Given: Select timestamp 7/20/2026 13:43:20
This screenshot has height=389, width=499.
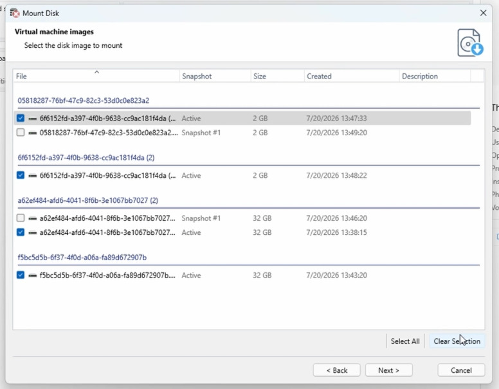Looking at the screenshot, I should pyautogui.click(x=336, y=276).
